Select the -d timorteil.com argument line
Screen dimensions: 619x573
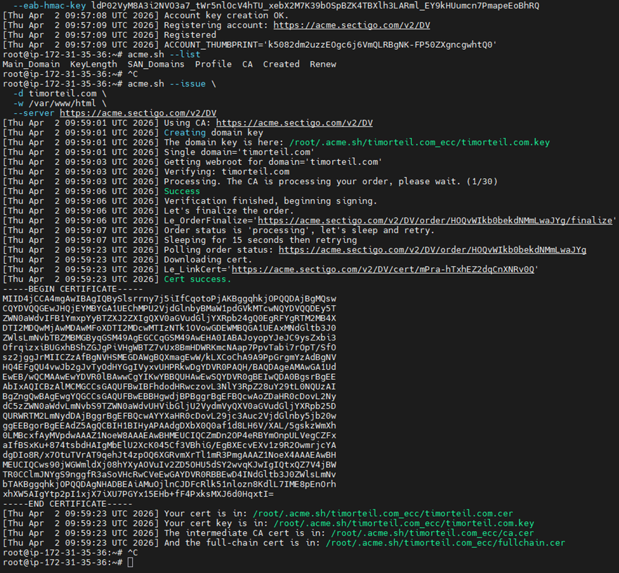point(56,93)
